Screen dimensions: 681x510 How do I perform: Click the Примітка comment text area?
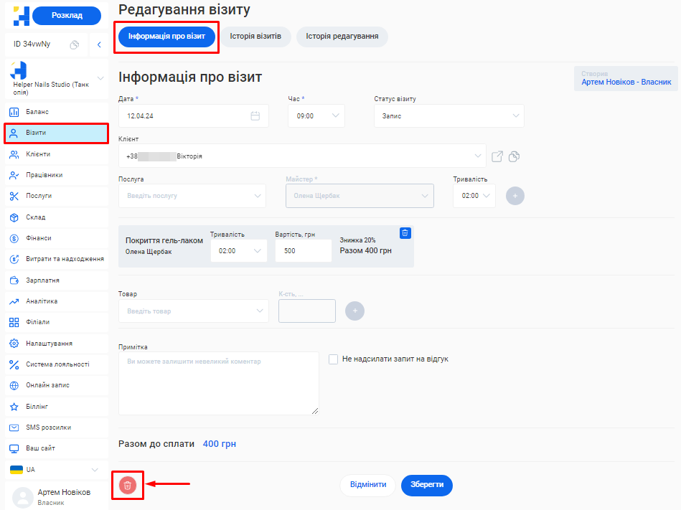(219, 383)
